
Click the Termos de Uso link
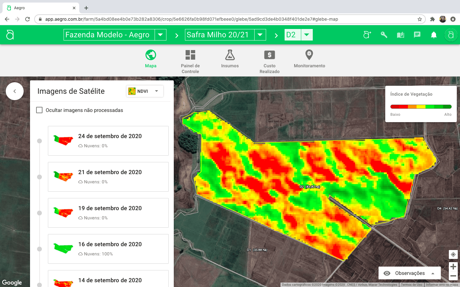(411, 285)
